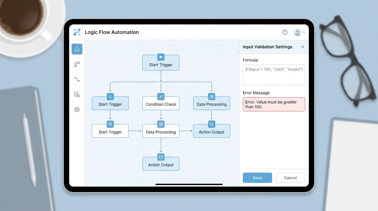The image size is (378, 211).
Task: Click the Save button
Action: coord(257,178)
